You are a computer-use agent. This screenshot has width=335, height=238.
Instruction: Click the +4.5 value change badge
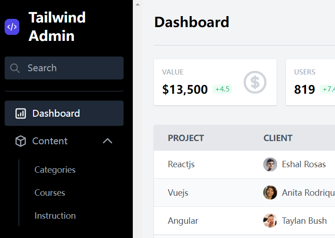(222, 89)
